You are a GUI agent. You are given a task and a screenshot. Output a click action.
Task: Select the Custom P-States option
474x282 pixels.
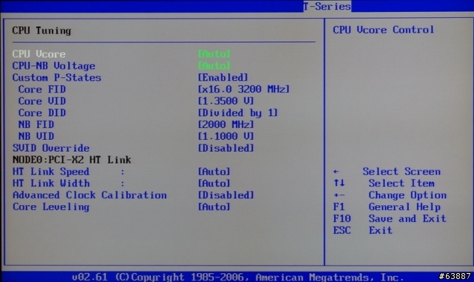pyautogui.click(x=56, y=78)
